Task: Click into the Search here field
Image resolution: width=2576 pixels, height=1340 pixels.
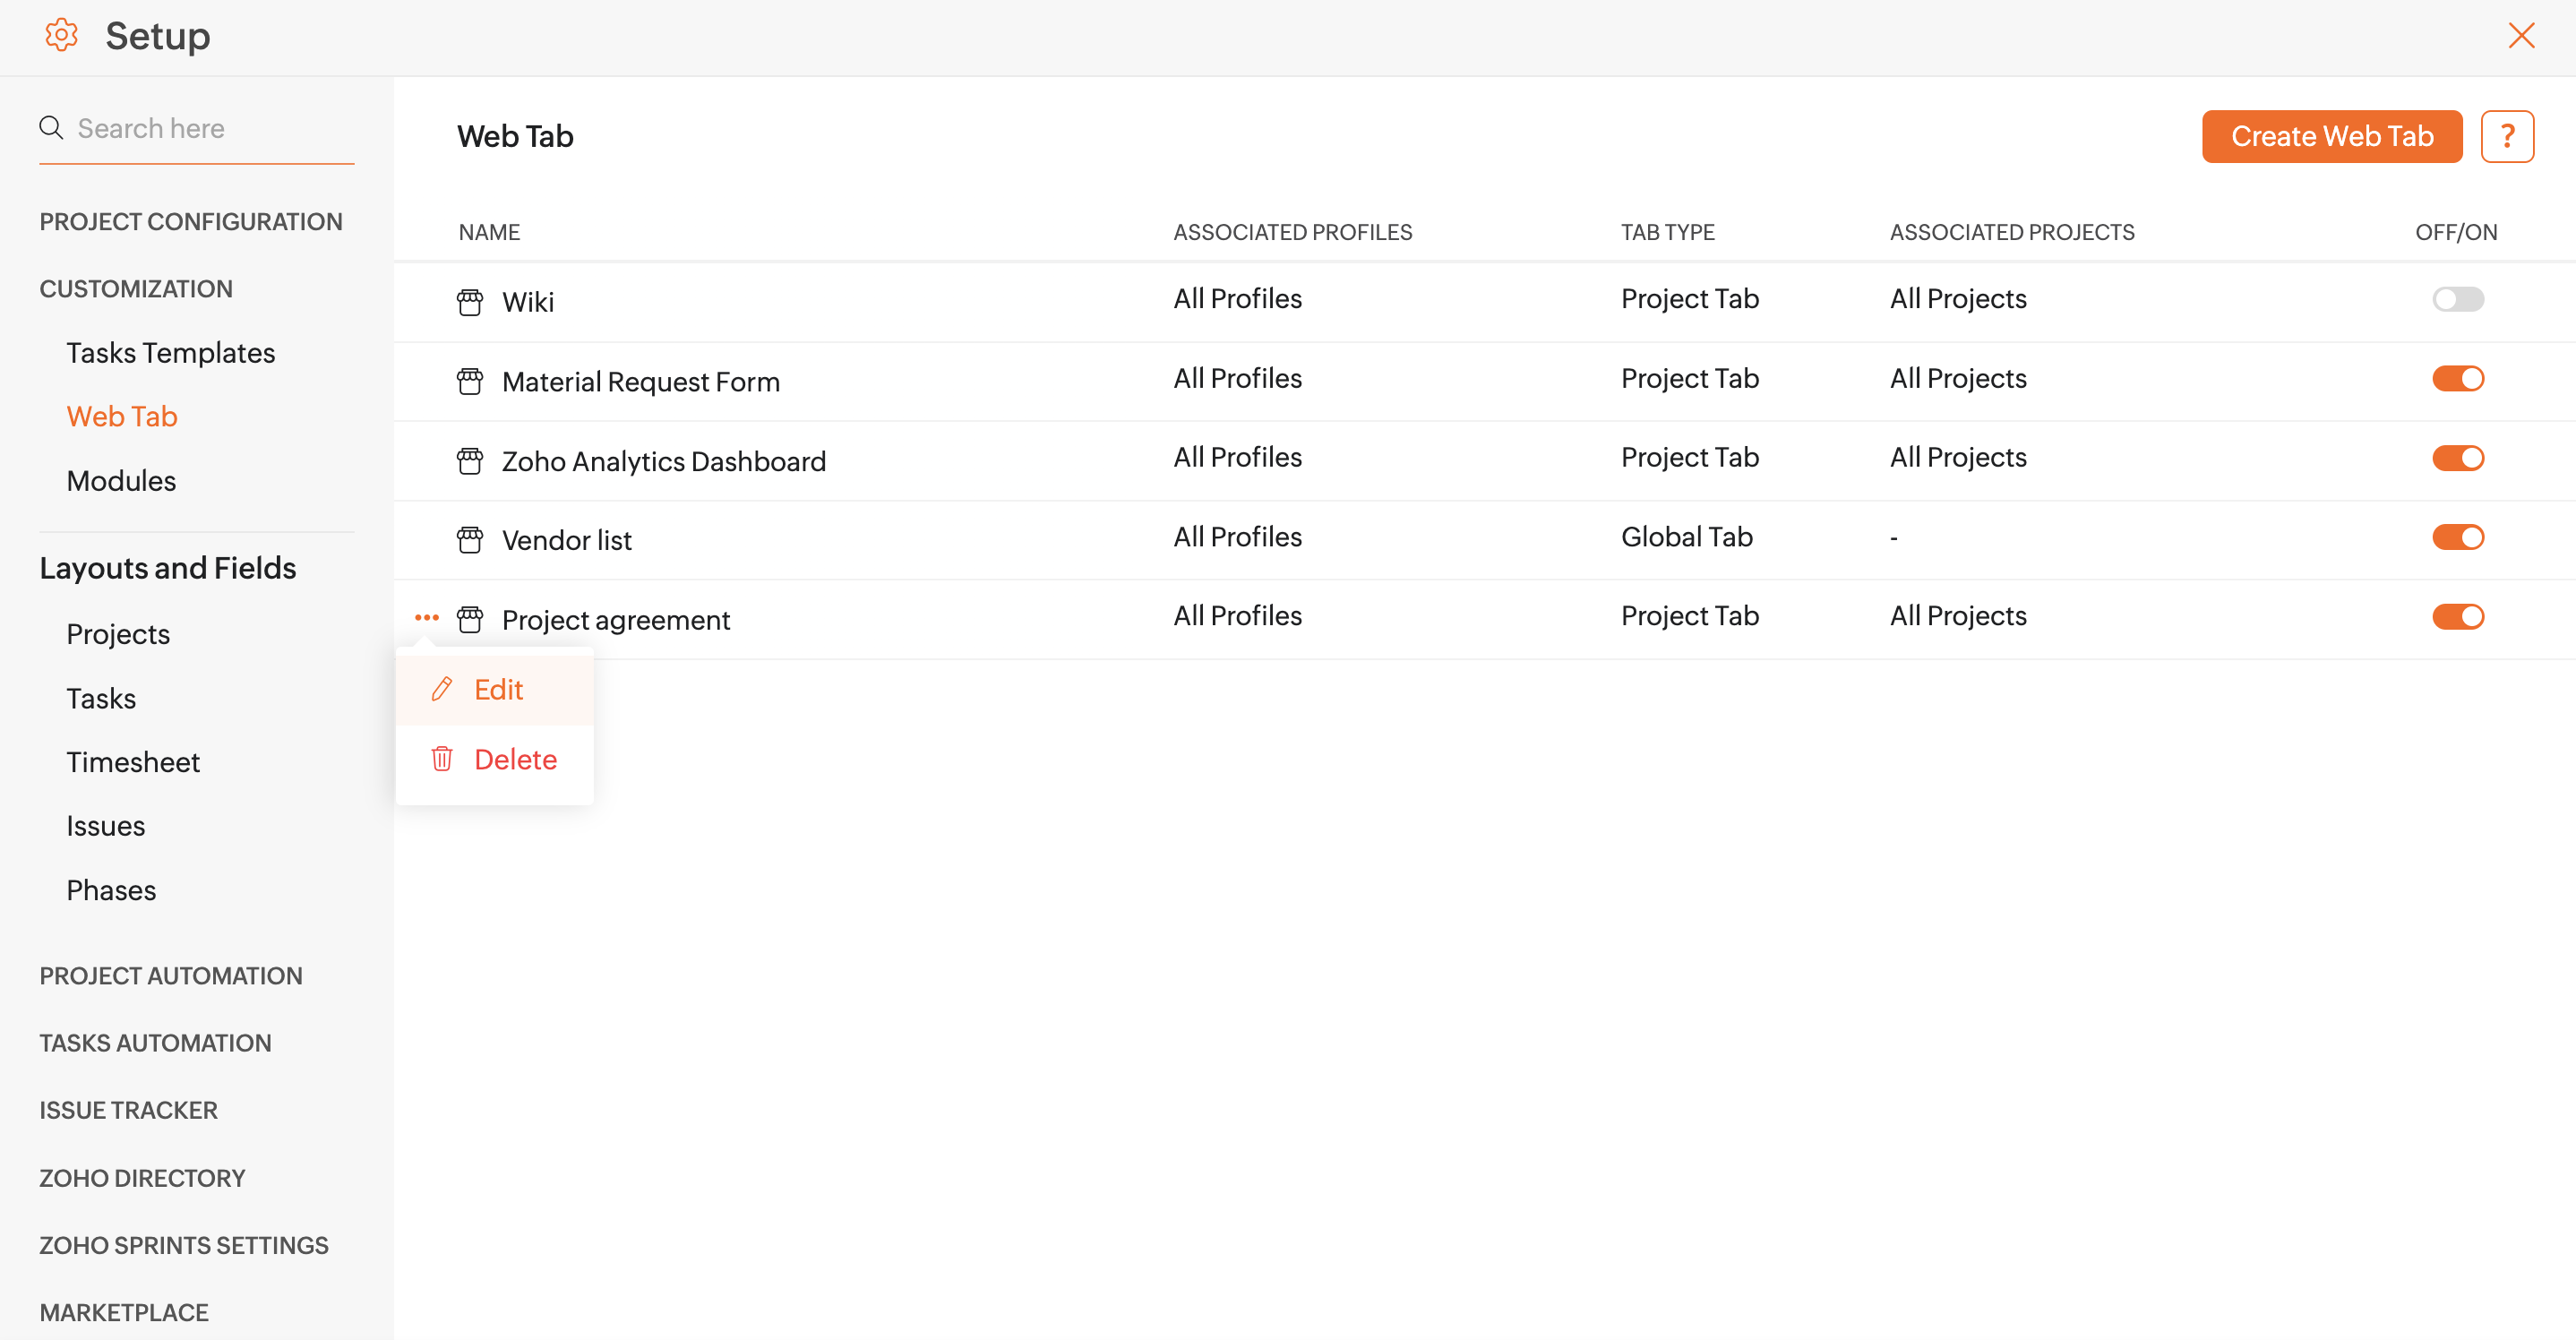Action: coord(196,128)
